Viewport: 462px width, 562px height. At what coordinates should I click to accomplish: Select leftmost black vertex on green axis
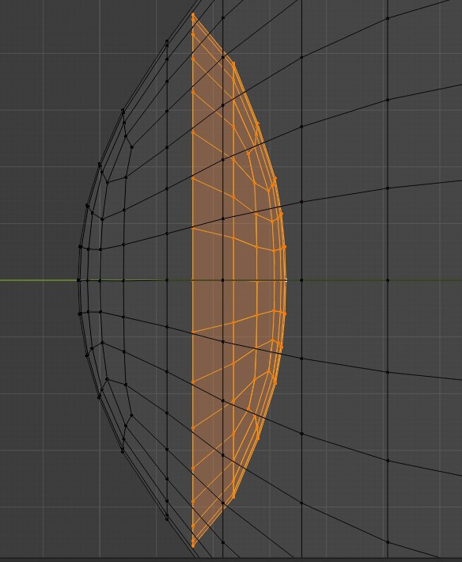[x=79, y=280]
